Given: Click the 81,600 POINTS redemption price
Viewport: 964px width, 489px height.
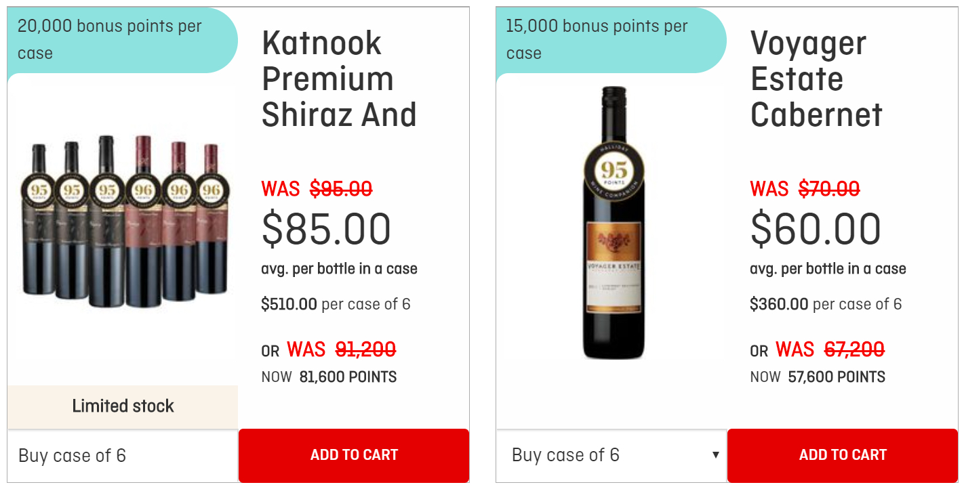Looking at the screenshot, I should point(348,377).
